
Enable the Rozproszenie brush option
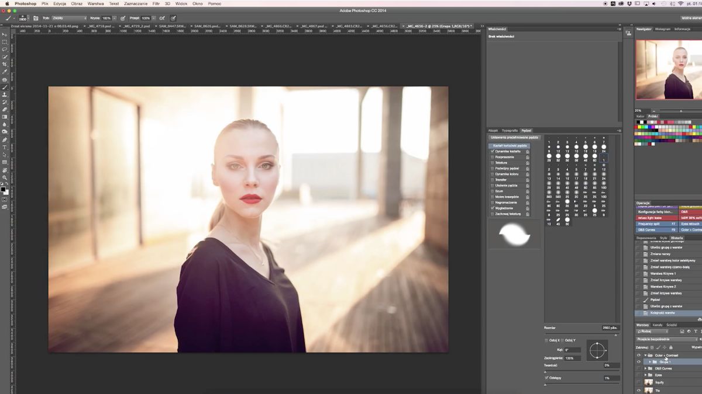[493, 157]
